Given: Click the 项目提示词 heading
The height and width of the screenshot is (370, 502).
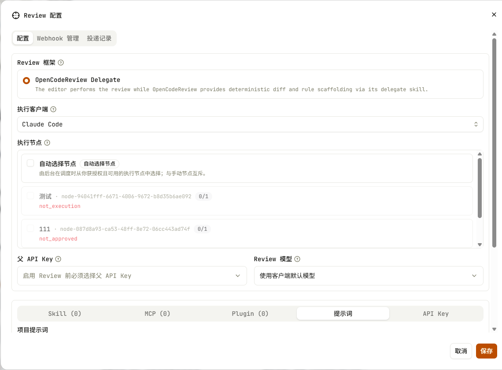Looking at the screenshot, I should (33, 329).
